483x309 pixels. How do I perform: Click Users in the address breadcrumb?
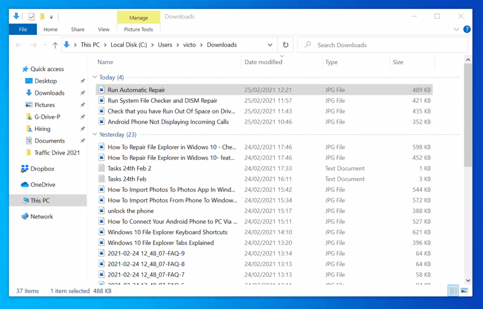click(x=165, y=45)
